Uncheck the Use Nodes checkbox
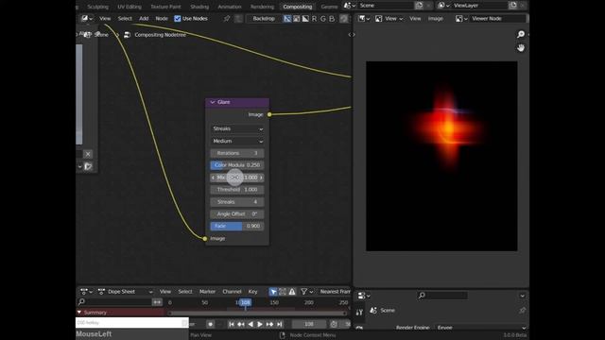This screenshot has height=340, width=605. point(178,19)
